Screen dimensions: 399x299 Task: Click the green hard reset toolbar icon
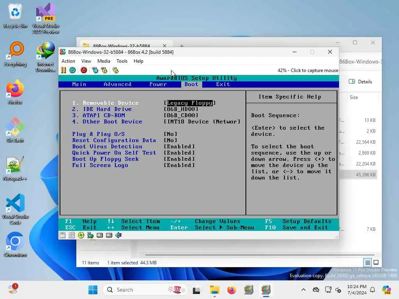coord(72,70)
